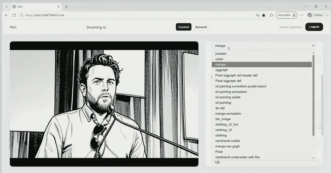The height and width of the screenshot is (173, 332).
Task: Choose the highlighted manga option
Action: pyautogui.click(x=262, y=65)
